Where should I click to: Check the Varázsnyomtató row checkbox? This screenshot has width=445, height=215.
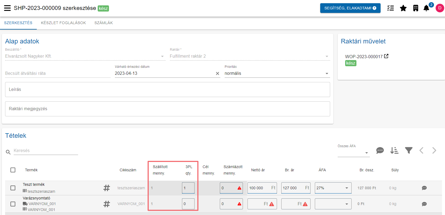[13, 204]
